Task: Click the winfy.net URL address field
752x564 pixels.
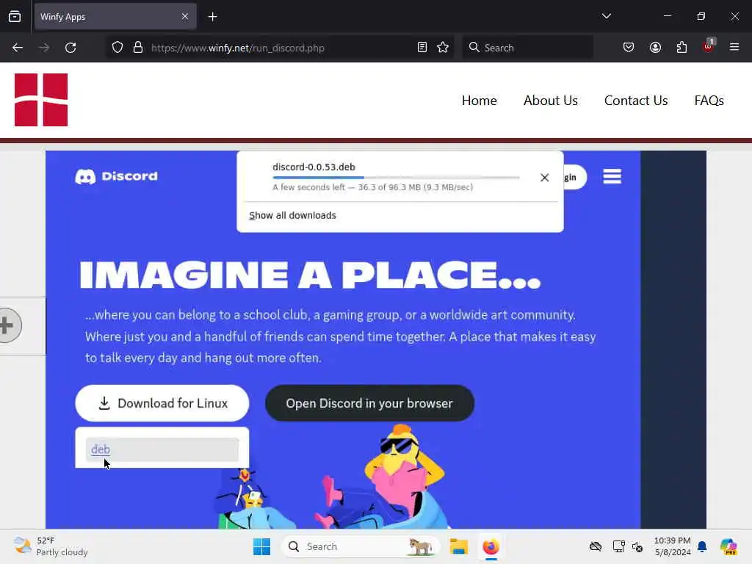Action: click(x=280, y=48)
